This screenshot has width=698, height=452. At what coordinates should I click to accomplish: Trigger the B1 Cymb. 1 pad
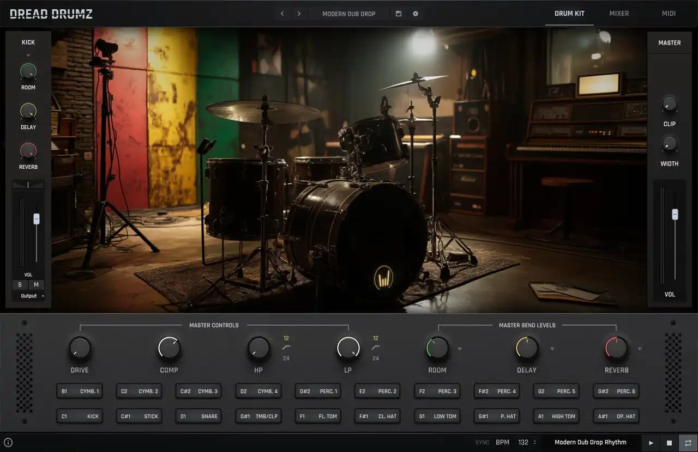[x=80, y=391]
